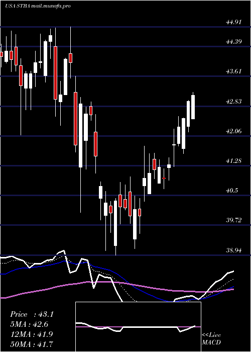Select the 41.28 price level label
Image resolution: width=251 pixels, height=352 pixels.
coord(234,161)
